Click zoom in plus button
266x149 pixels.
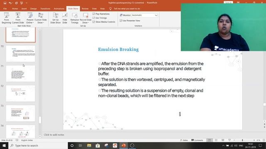coord(254,140)
